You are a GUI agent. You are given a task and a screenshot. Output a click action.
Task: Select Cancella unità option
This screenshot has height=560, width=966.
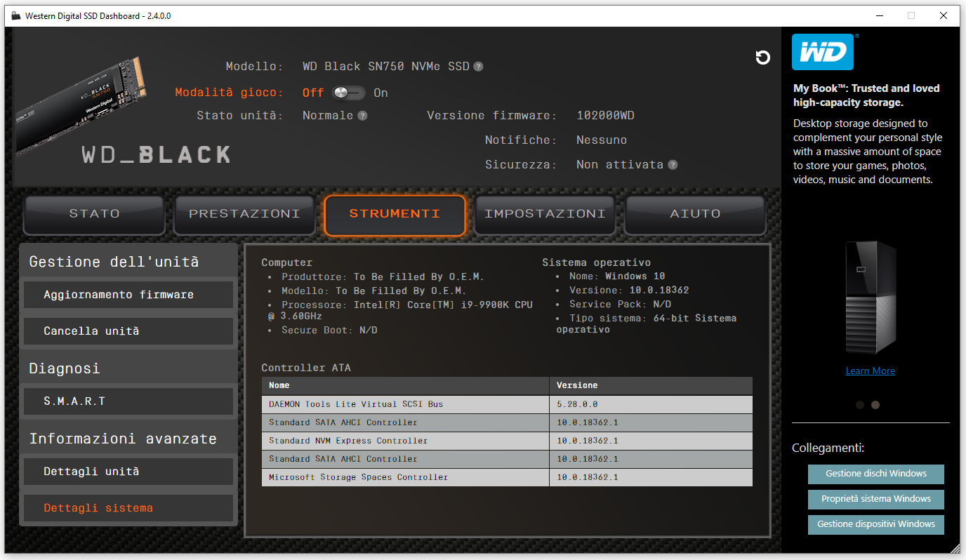click(128, 331)
